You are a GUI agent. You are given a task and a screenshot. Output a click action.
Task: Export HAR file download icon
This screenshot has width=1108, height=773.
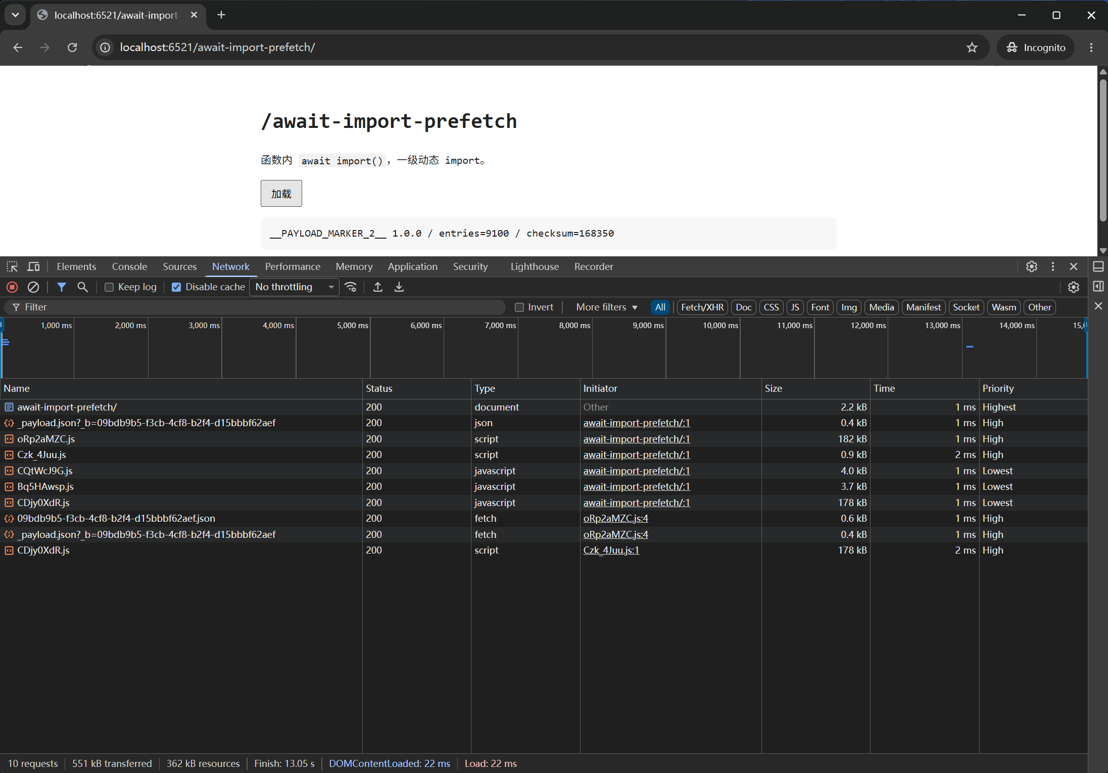(399, 287)
